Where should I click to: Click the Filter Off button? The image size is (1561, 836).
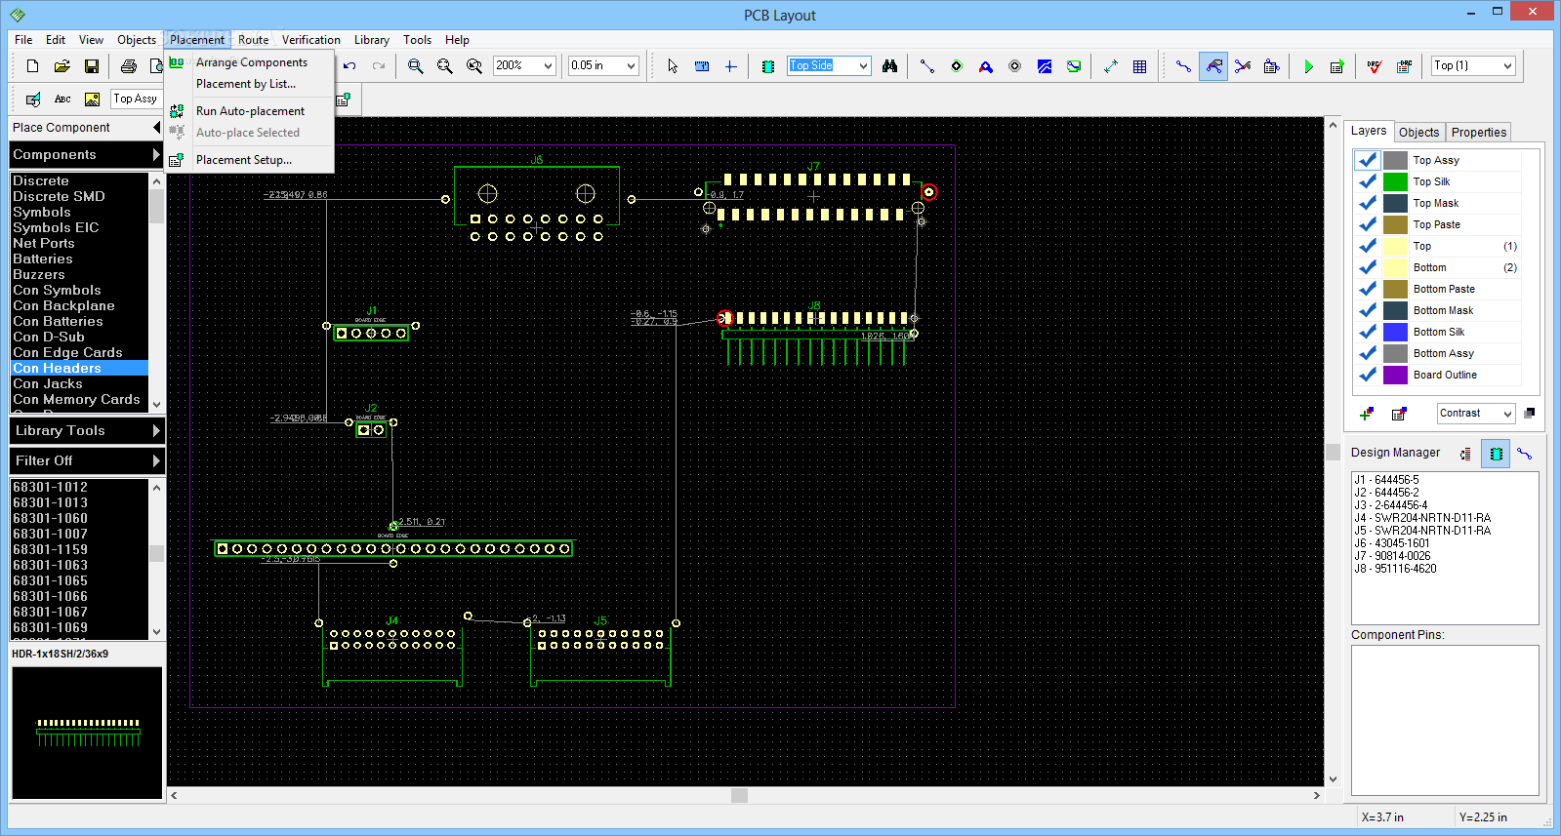pos(86,460)
